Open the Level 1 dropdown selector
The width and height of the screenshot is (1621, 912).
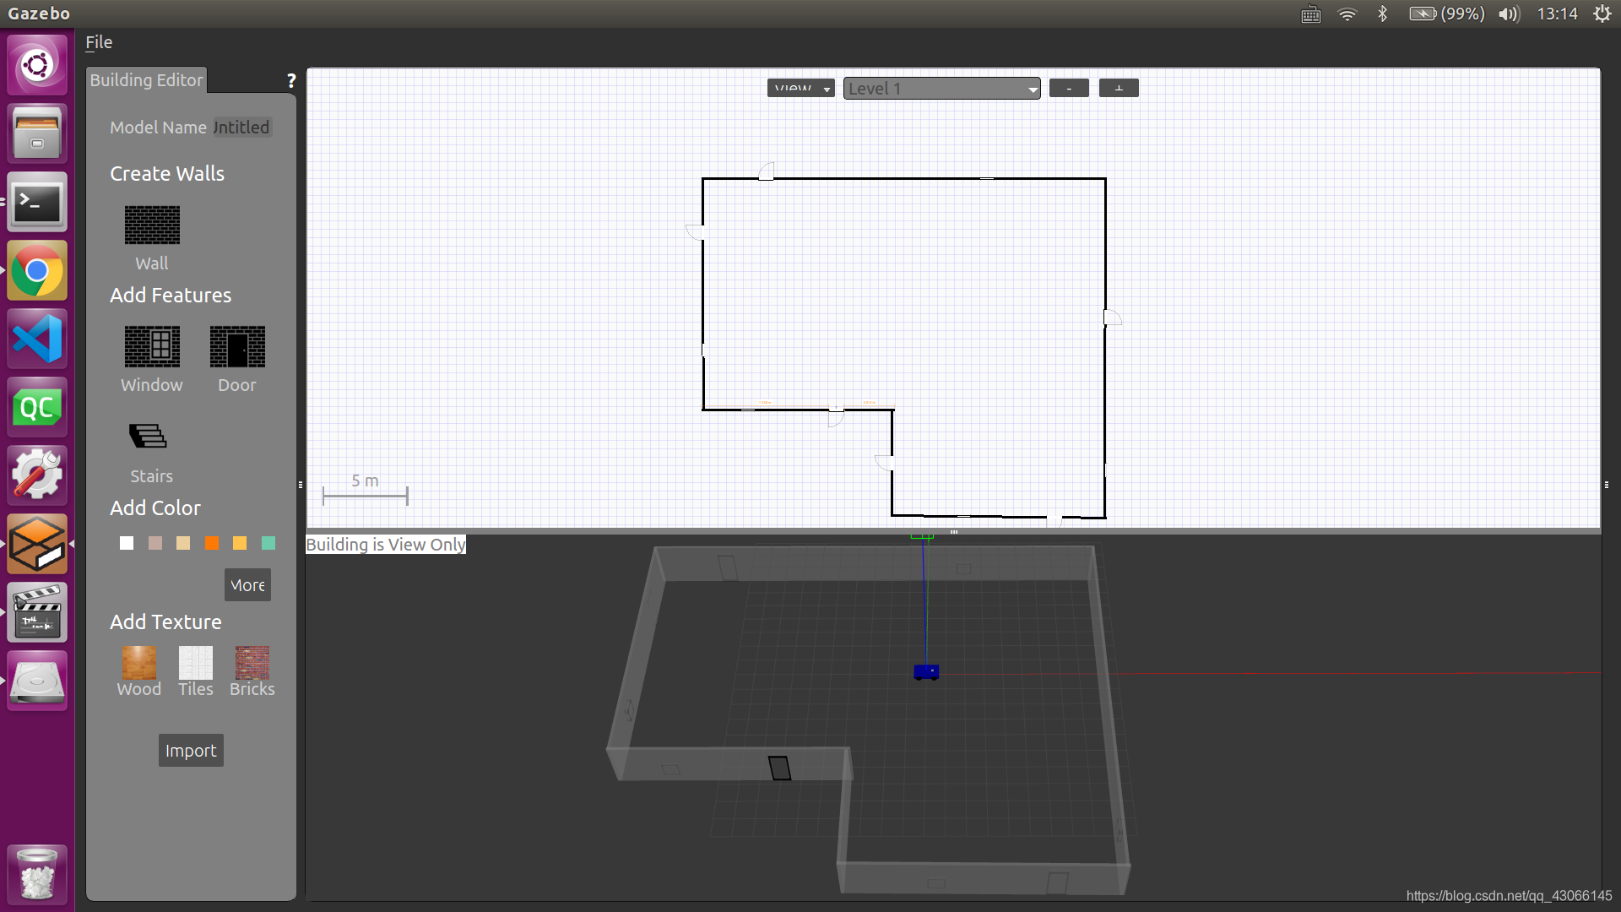(x=941, y=88)
